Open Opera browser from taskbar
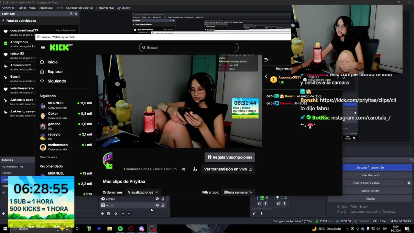 point(131,229)
